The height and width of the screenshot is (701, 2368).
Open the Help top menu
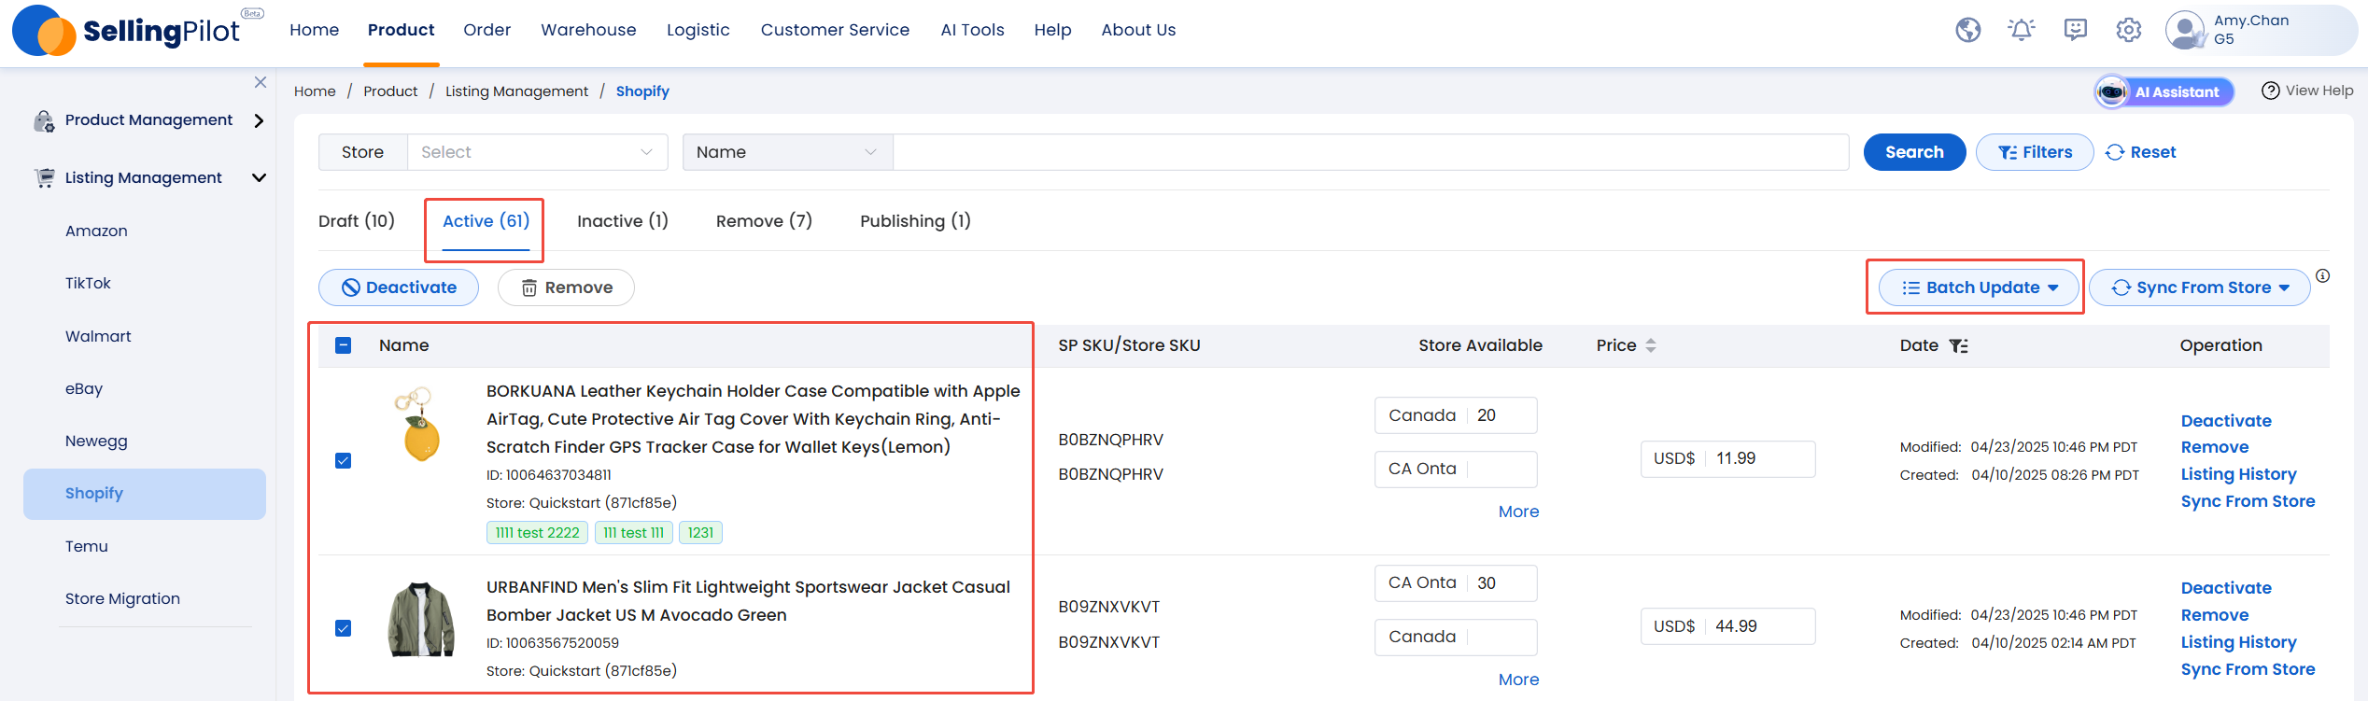pyautogui.click(x=1052, y=30)
